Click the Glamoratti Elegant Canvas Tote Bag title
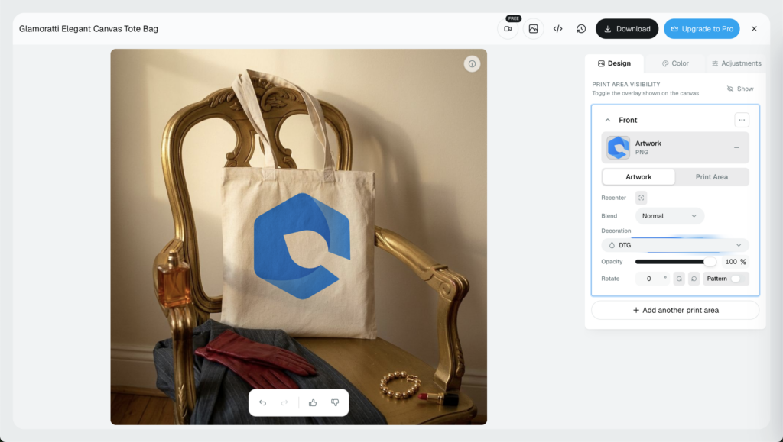 (x=89, y=29)
